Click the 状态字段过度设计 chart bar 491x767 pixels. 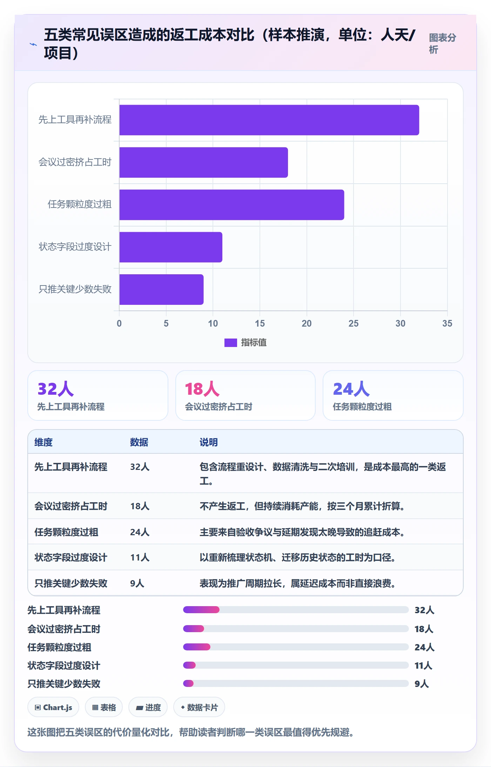[x=171, y=247]
